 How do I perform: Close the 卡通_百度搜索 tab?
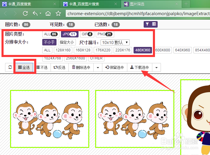(55, 4)
